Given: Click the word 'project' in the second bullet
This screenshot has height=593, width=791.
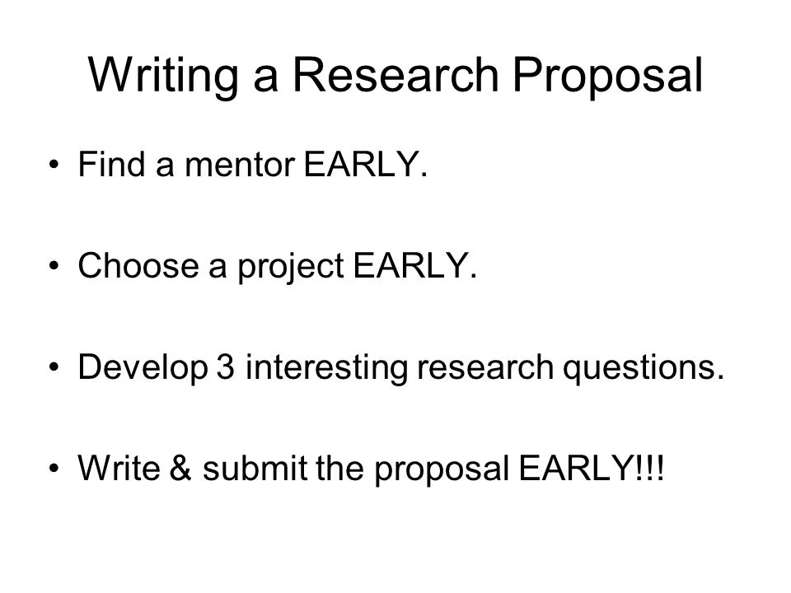Looking at the screenshot, I should click(x=291, y=266).
